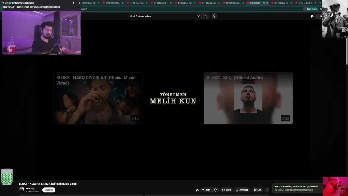Click the sparkle icon near the Create button

(x=312, y=16)
